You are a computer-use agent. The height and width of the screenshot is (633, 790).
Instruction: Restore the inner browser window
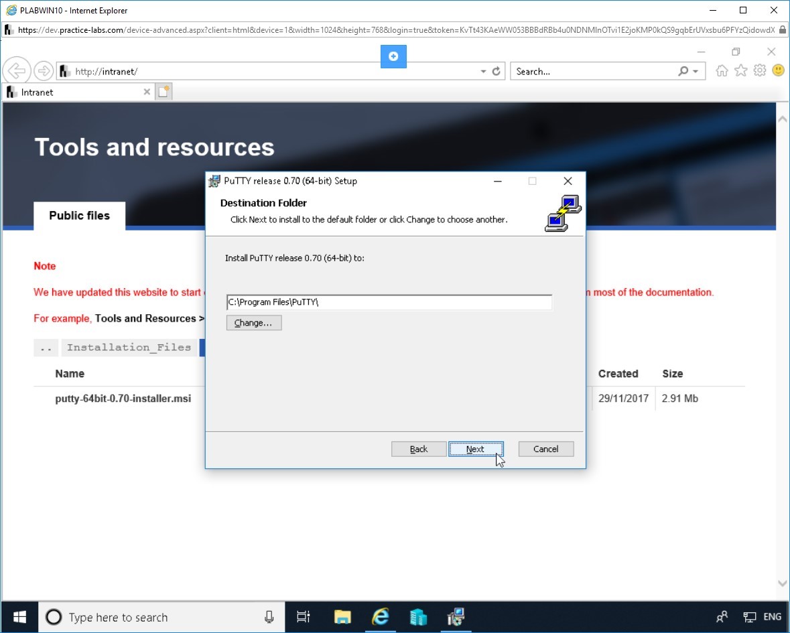click(x=736, y=52)
